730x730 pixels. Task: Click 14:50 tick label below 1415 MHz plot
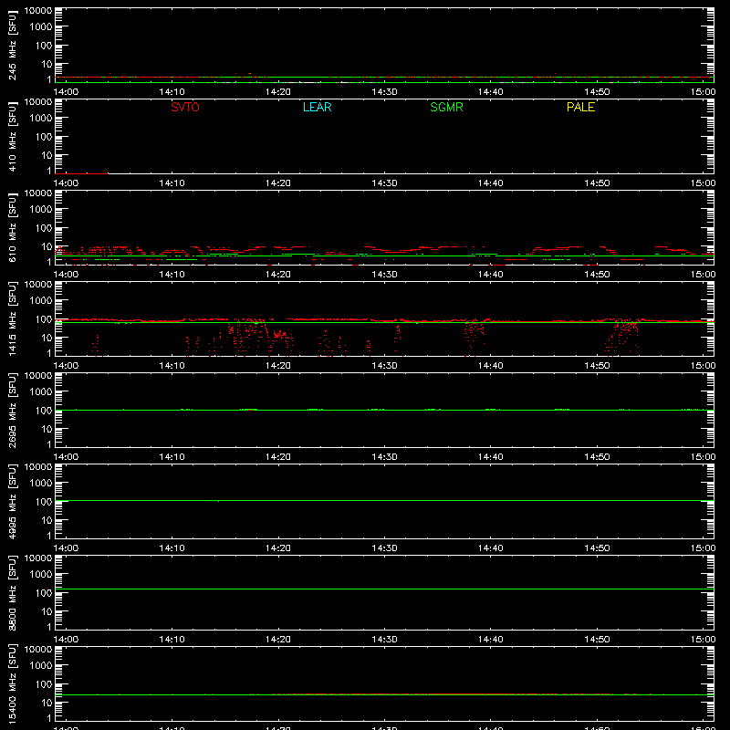tap(597, 366)
